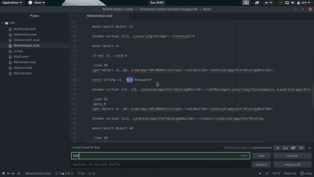Click the Replace All button

[x=292, y=165]
